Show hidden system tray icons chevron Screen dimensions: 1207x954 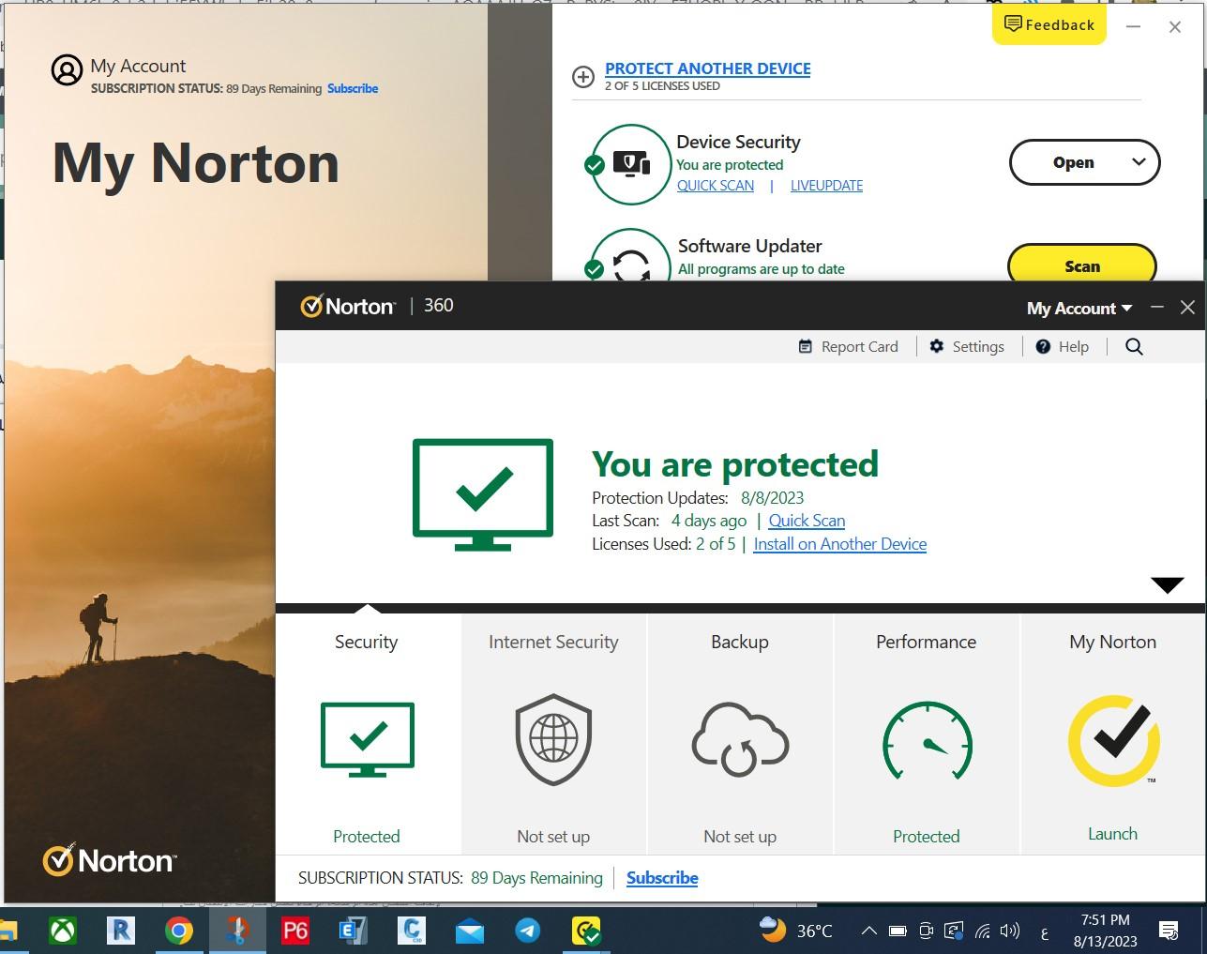868,931
